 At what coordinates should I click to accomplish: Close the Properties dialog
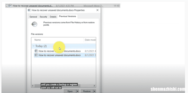(x=98, y=10)
